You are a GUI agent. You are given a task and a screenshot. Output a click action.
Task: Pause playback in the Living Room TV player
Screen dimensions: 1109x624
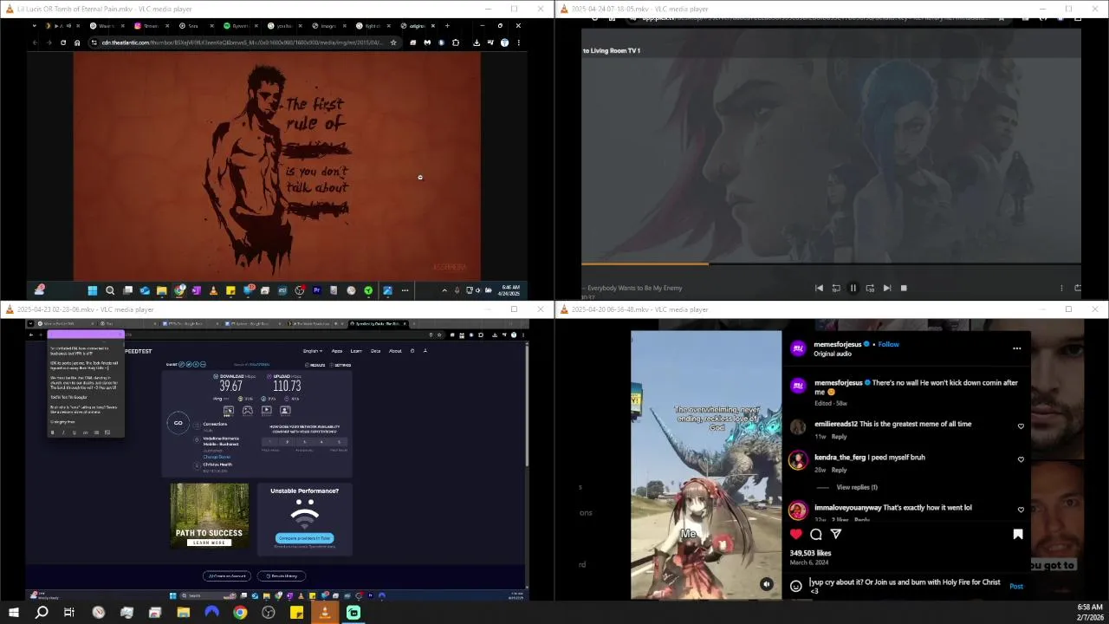pyautogui.click(x=853, y=288)
